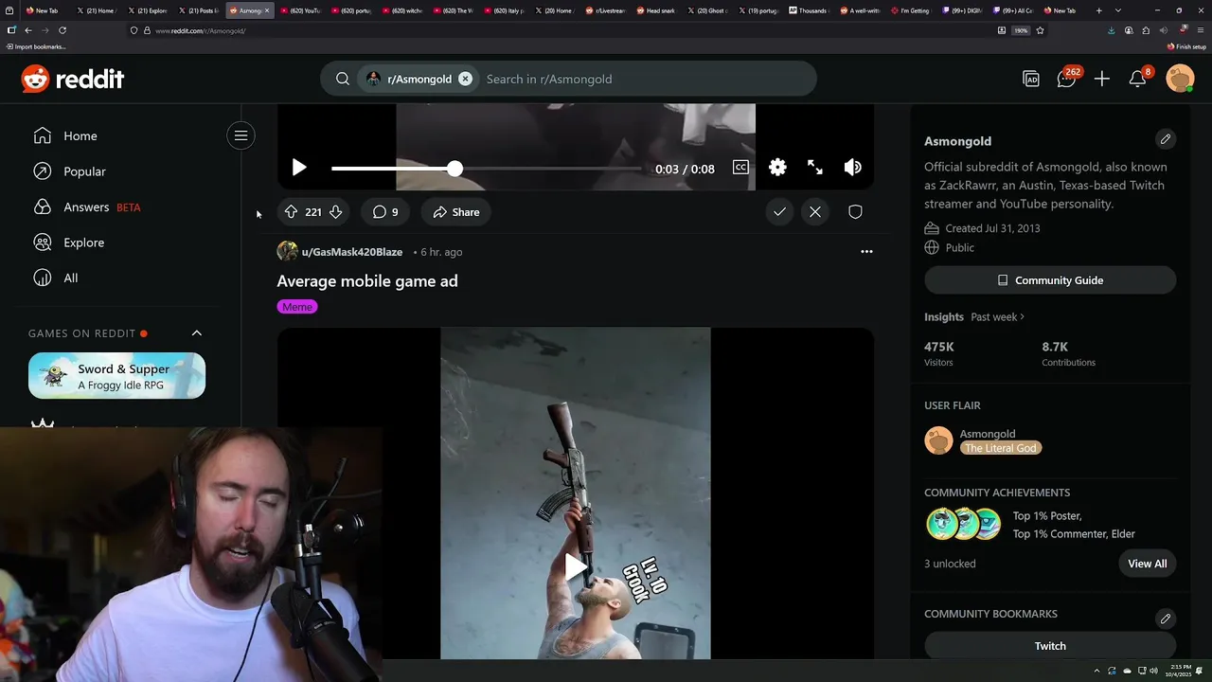The image size is (1212, 682).
Task: Open the user profile avatar menu
Action: [x=1180, y=79]
